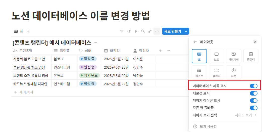Click the 이서윤 assignee cell
262x132 pixels.
[143, 59]
